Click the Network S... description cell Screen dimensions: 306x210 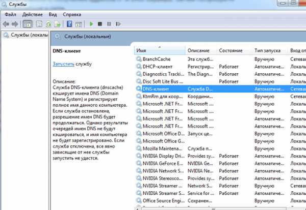(x=200, y=186)
